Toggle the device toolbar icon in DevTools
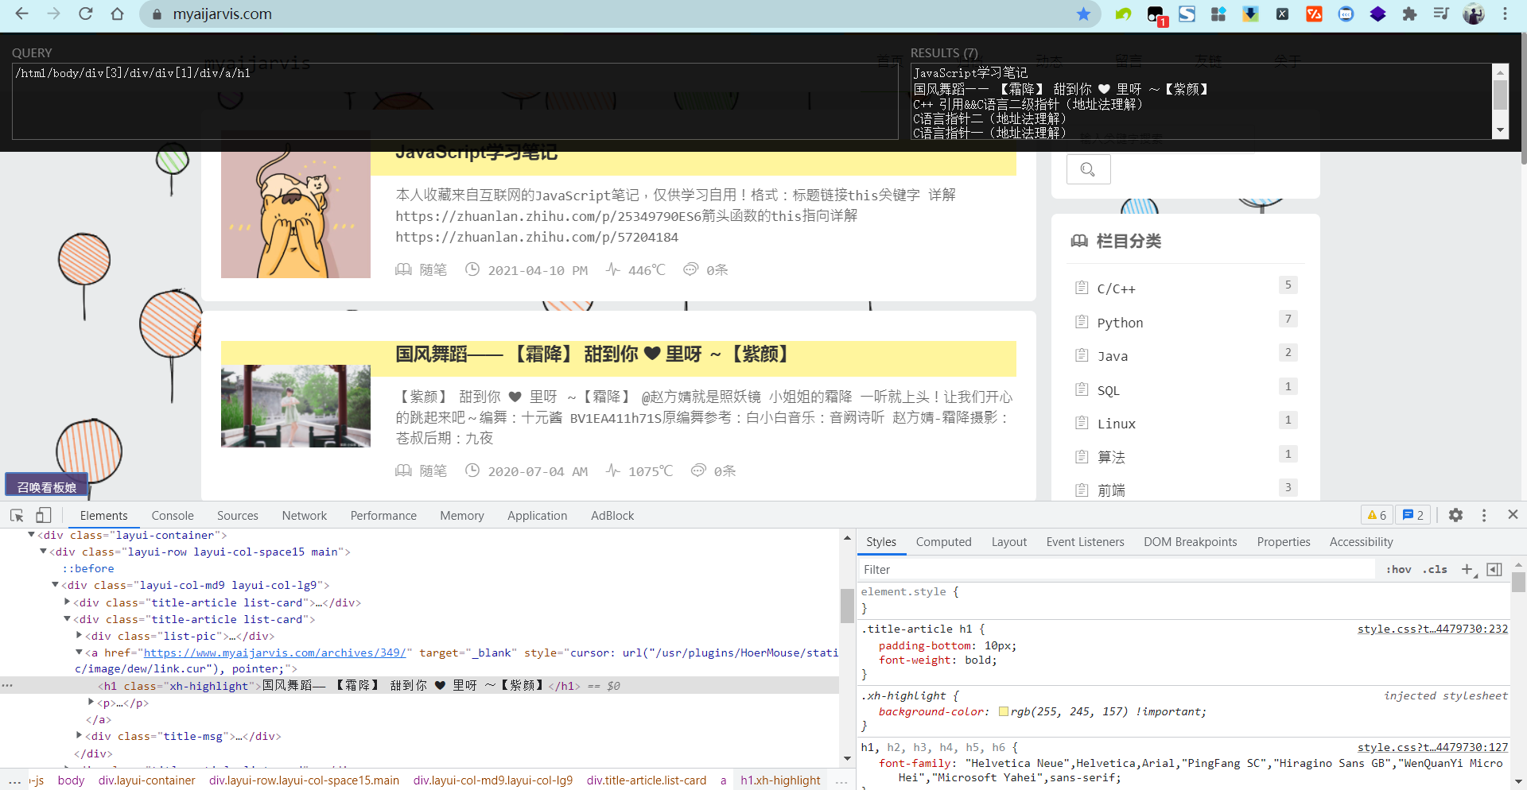This screenshot has height=790, width=1527. pos(44,515)
